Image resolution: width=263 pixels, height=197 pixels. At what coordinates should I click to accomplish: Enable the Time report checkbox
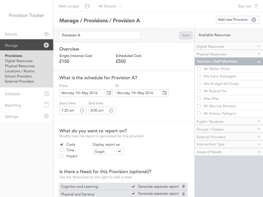62,150
